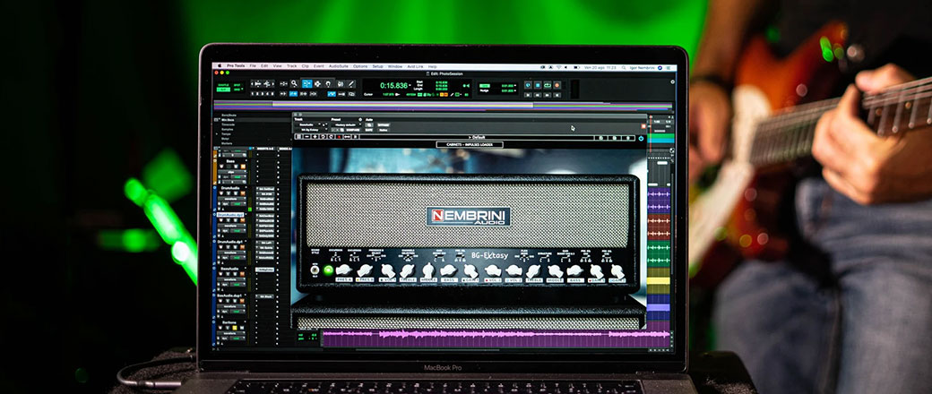This screenshot has height=394, width=932.
Task: Click the Wi-Fi status icon
Action: tap(558, 67)
